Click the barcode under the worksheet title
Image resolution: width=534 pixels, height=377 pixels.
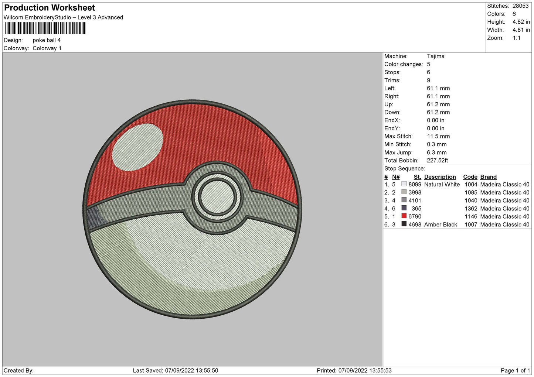point(45,28)
